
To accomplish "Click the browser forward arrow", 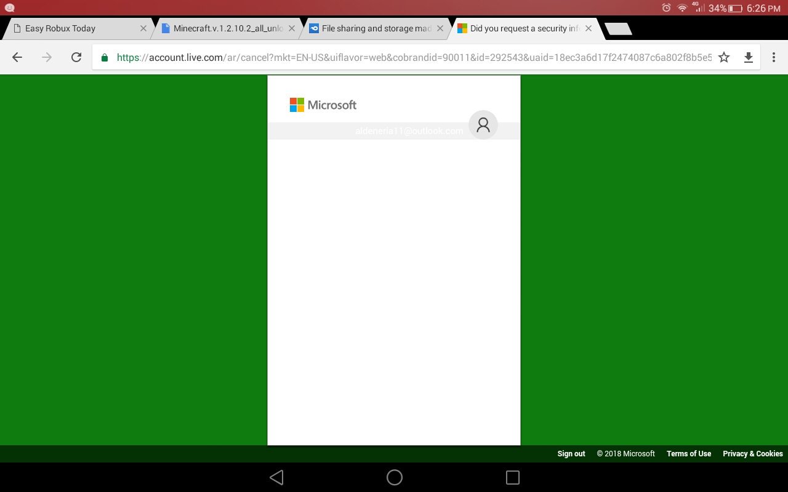I will 47,57.
